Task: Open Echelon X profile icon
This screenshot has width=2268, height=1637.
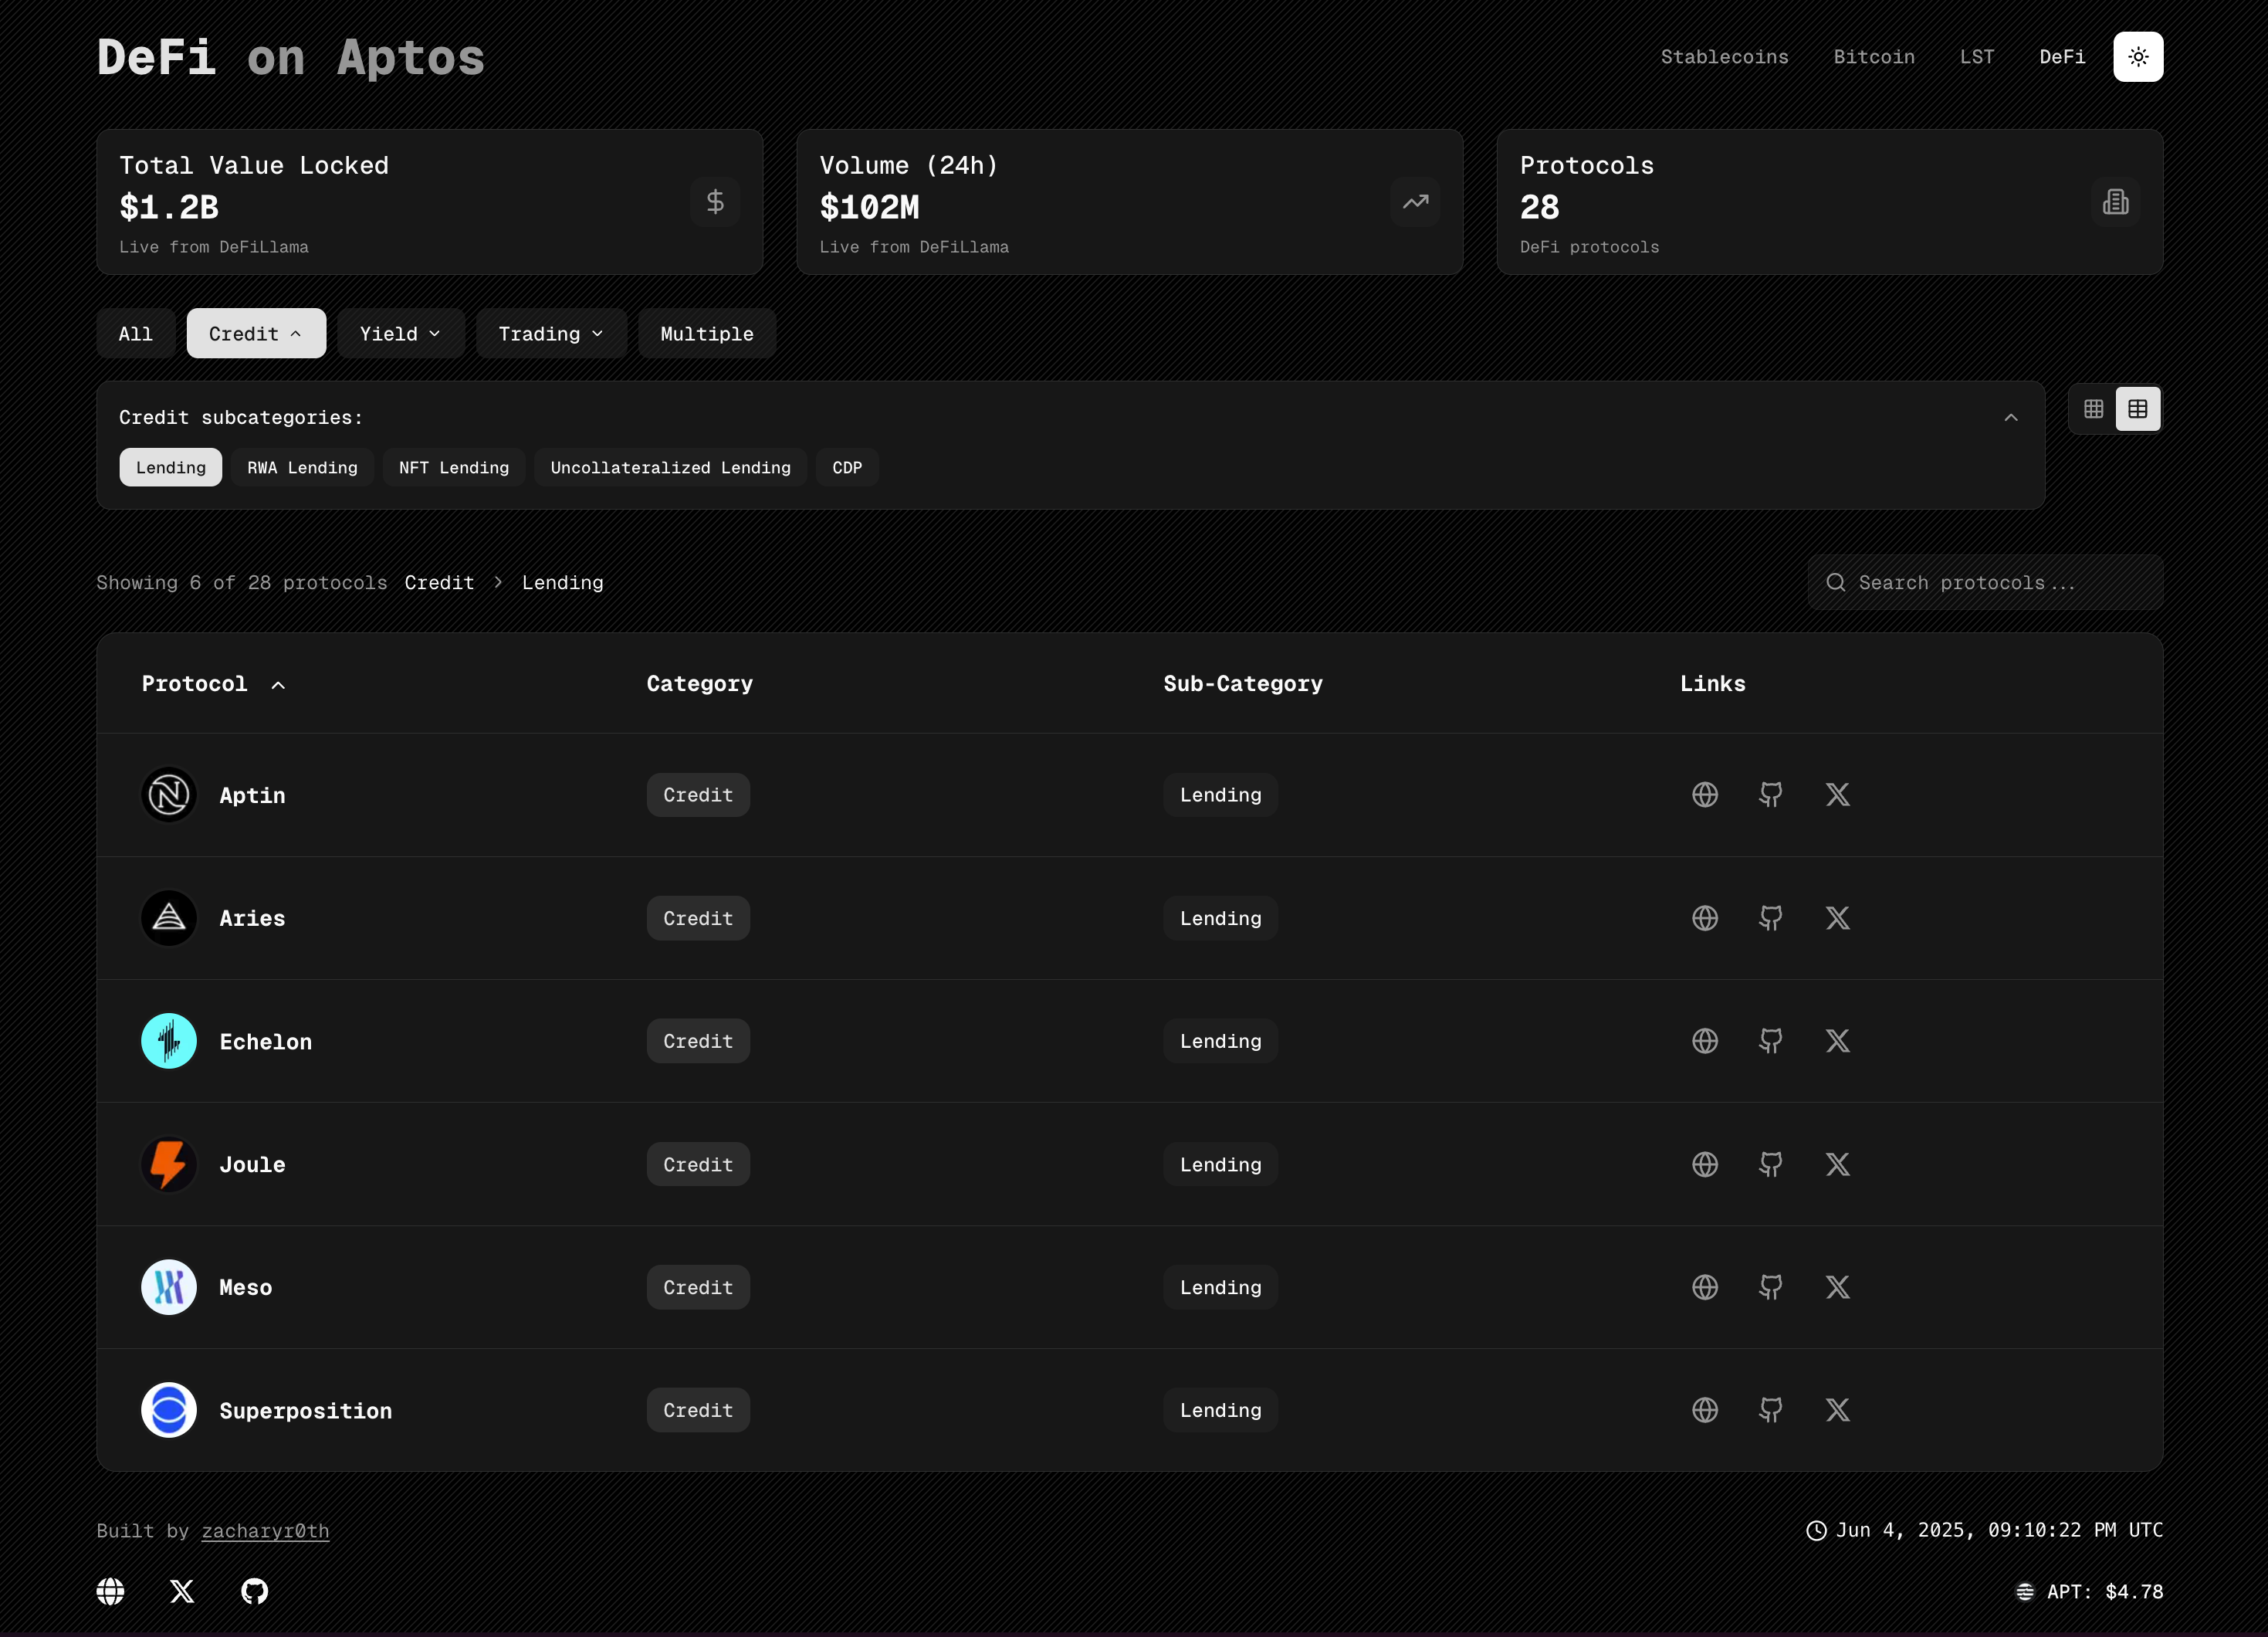Action: coord(1837,1041)
